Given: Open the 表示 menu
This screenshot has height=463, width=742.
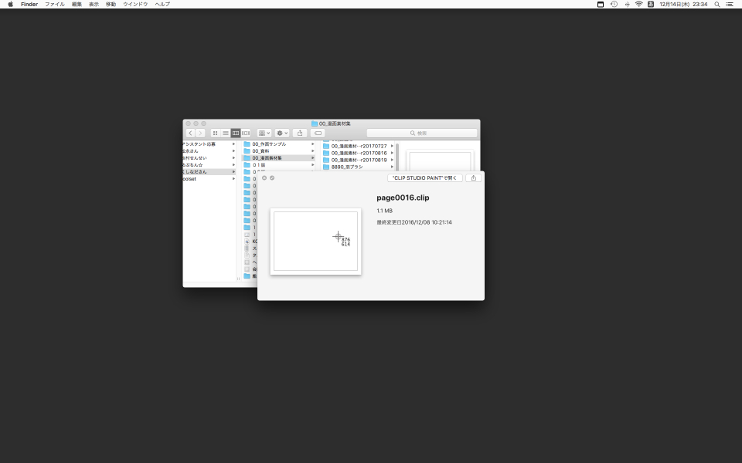Looking at the screenshot, I should pos(94,5).
